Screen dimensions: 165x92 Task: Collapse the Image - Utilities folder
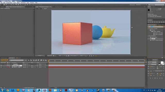click(151, 31)
